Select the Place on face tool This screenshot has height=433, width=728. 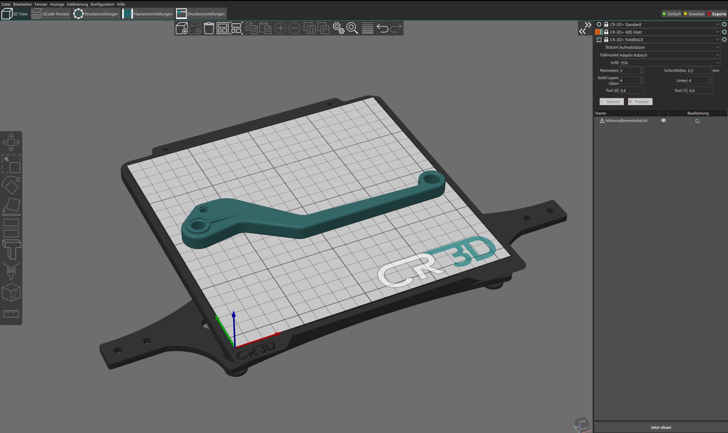[x=11, y=206]
